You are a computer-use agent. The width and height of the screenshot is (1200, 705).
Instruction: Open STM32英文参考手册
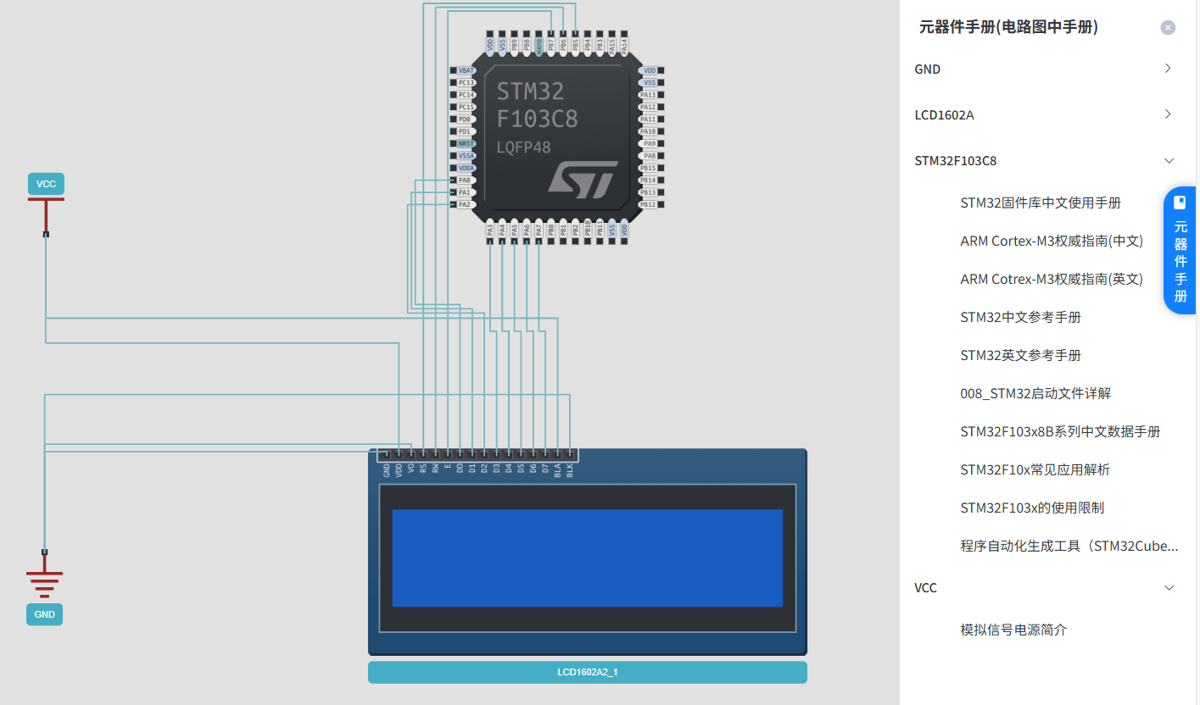[x=1020, y=355]
